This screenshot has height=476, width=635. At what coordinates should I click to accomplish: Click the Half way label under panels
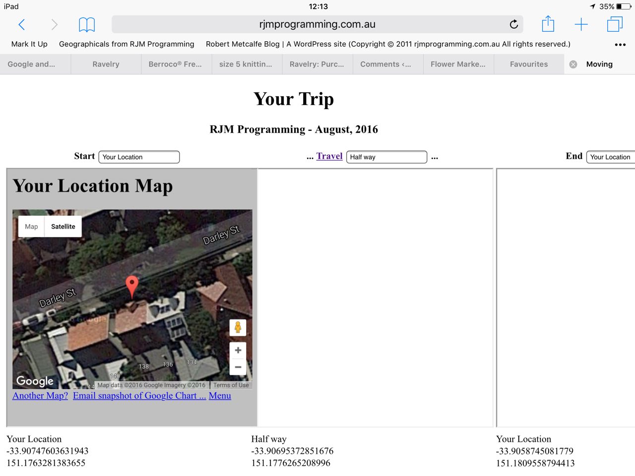pos(269,439)
